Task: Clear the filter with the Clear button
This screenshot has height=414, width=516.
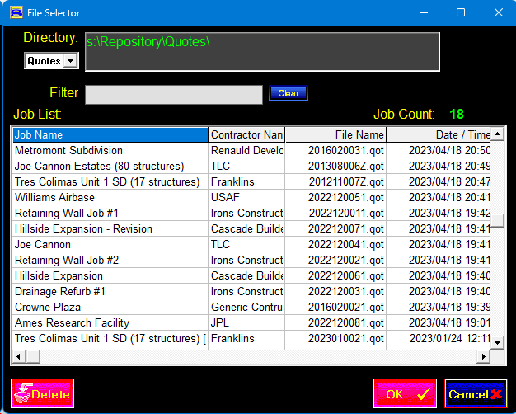Action: tap(288, 93)
